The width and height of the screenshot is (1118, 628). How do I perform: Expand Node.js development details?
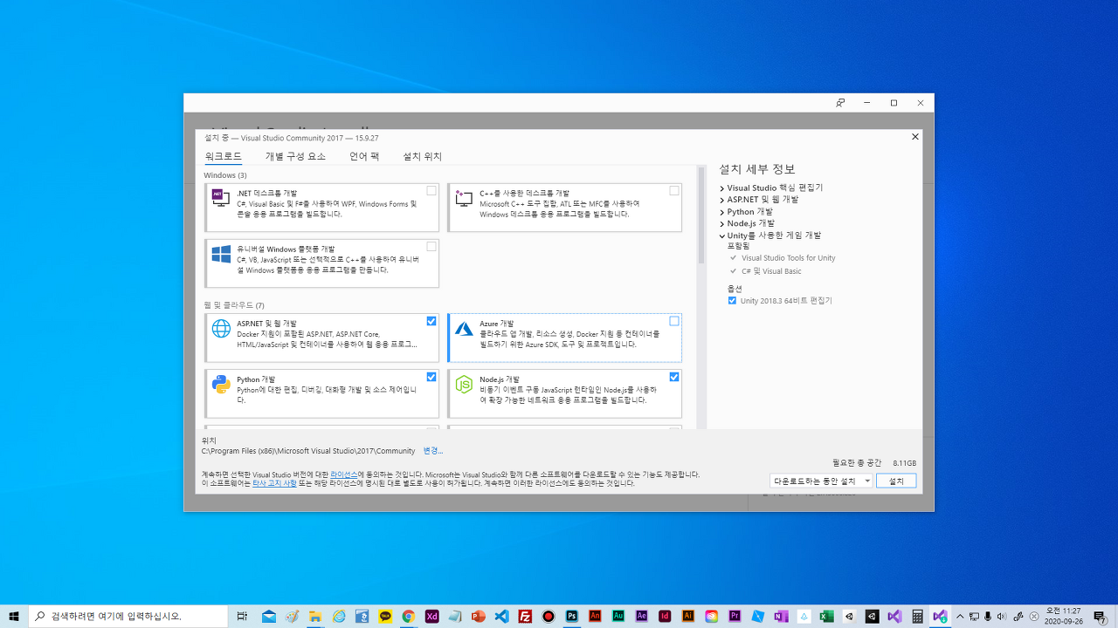tap(722, 223)
